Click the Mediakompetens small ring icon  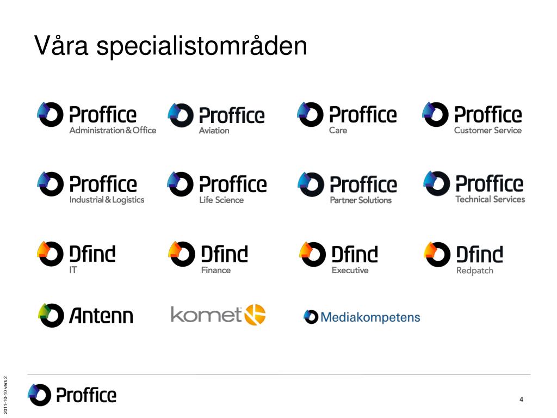pos(311,317)
